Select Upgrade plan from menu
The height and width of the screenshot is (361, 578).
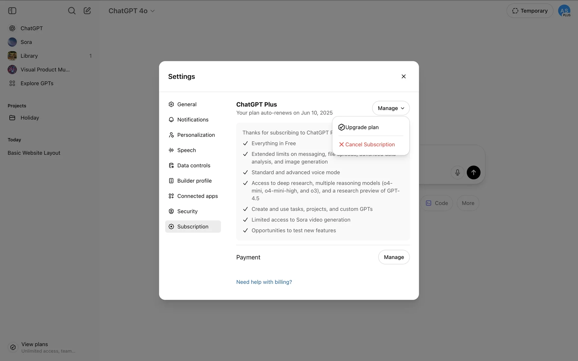(371, 127)
